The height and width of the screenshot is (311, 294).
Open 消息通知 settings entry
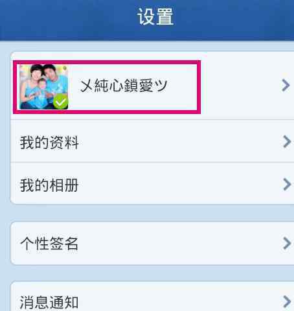152,296
